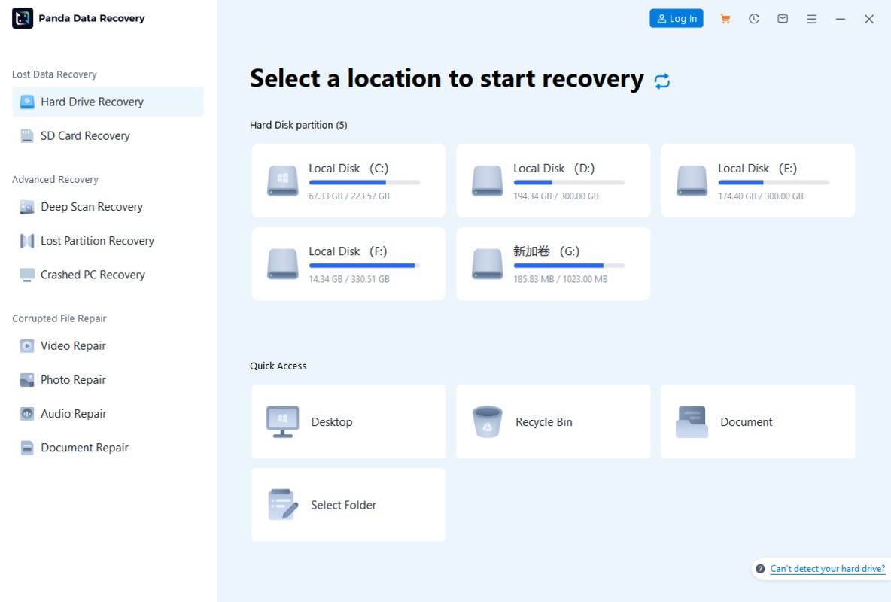Click the "Local Disk (D:)" name text
This screenshot has width=891, height=602.
coord(553,169)
